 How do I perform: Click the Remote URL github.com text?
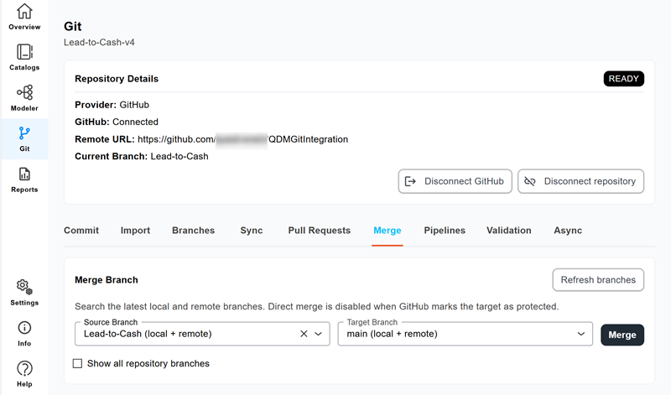[x=242, y=139]
